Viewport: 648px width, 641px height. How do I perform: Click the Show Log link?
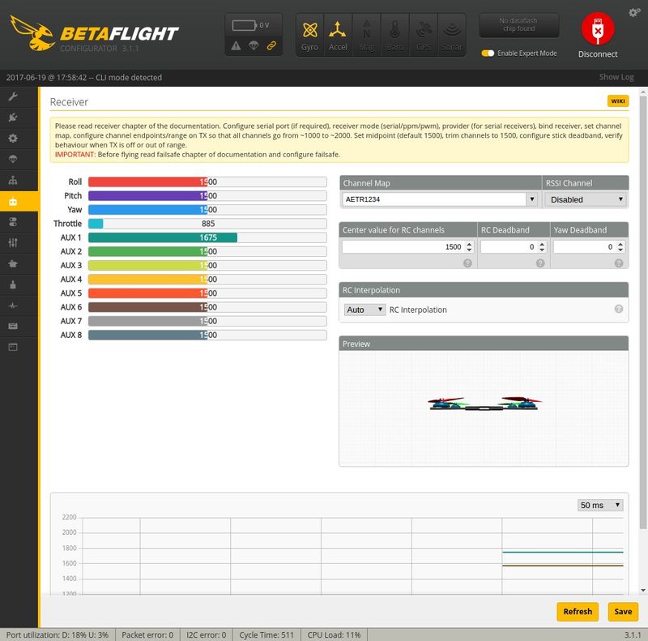tap(616, 77)
